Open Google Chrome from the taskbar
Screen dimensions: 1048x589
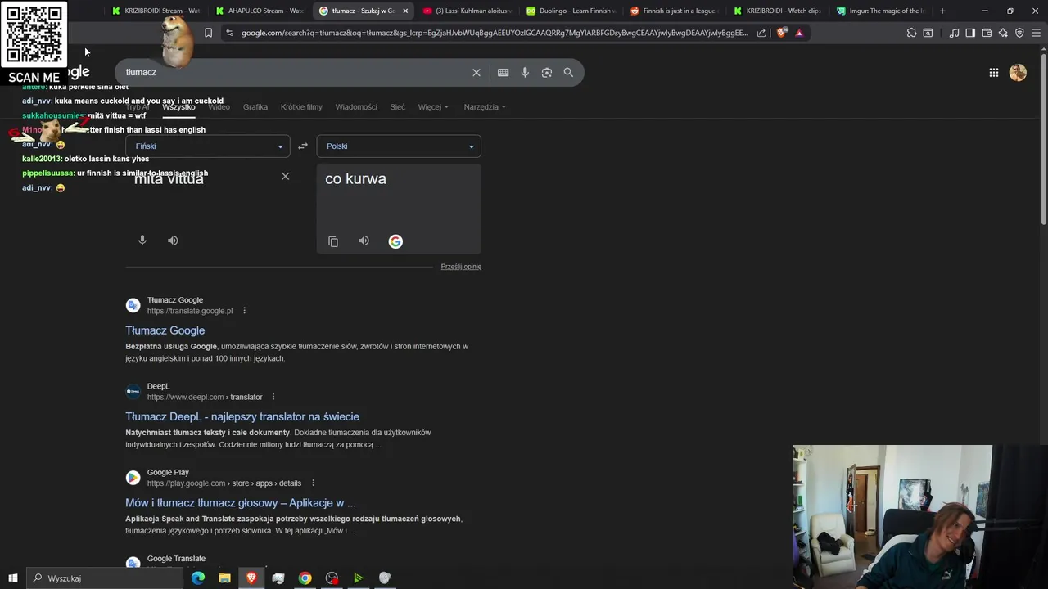tap(305, 578)
